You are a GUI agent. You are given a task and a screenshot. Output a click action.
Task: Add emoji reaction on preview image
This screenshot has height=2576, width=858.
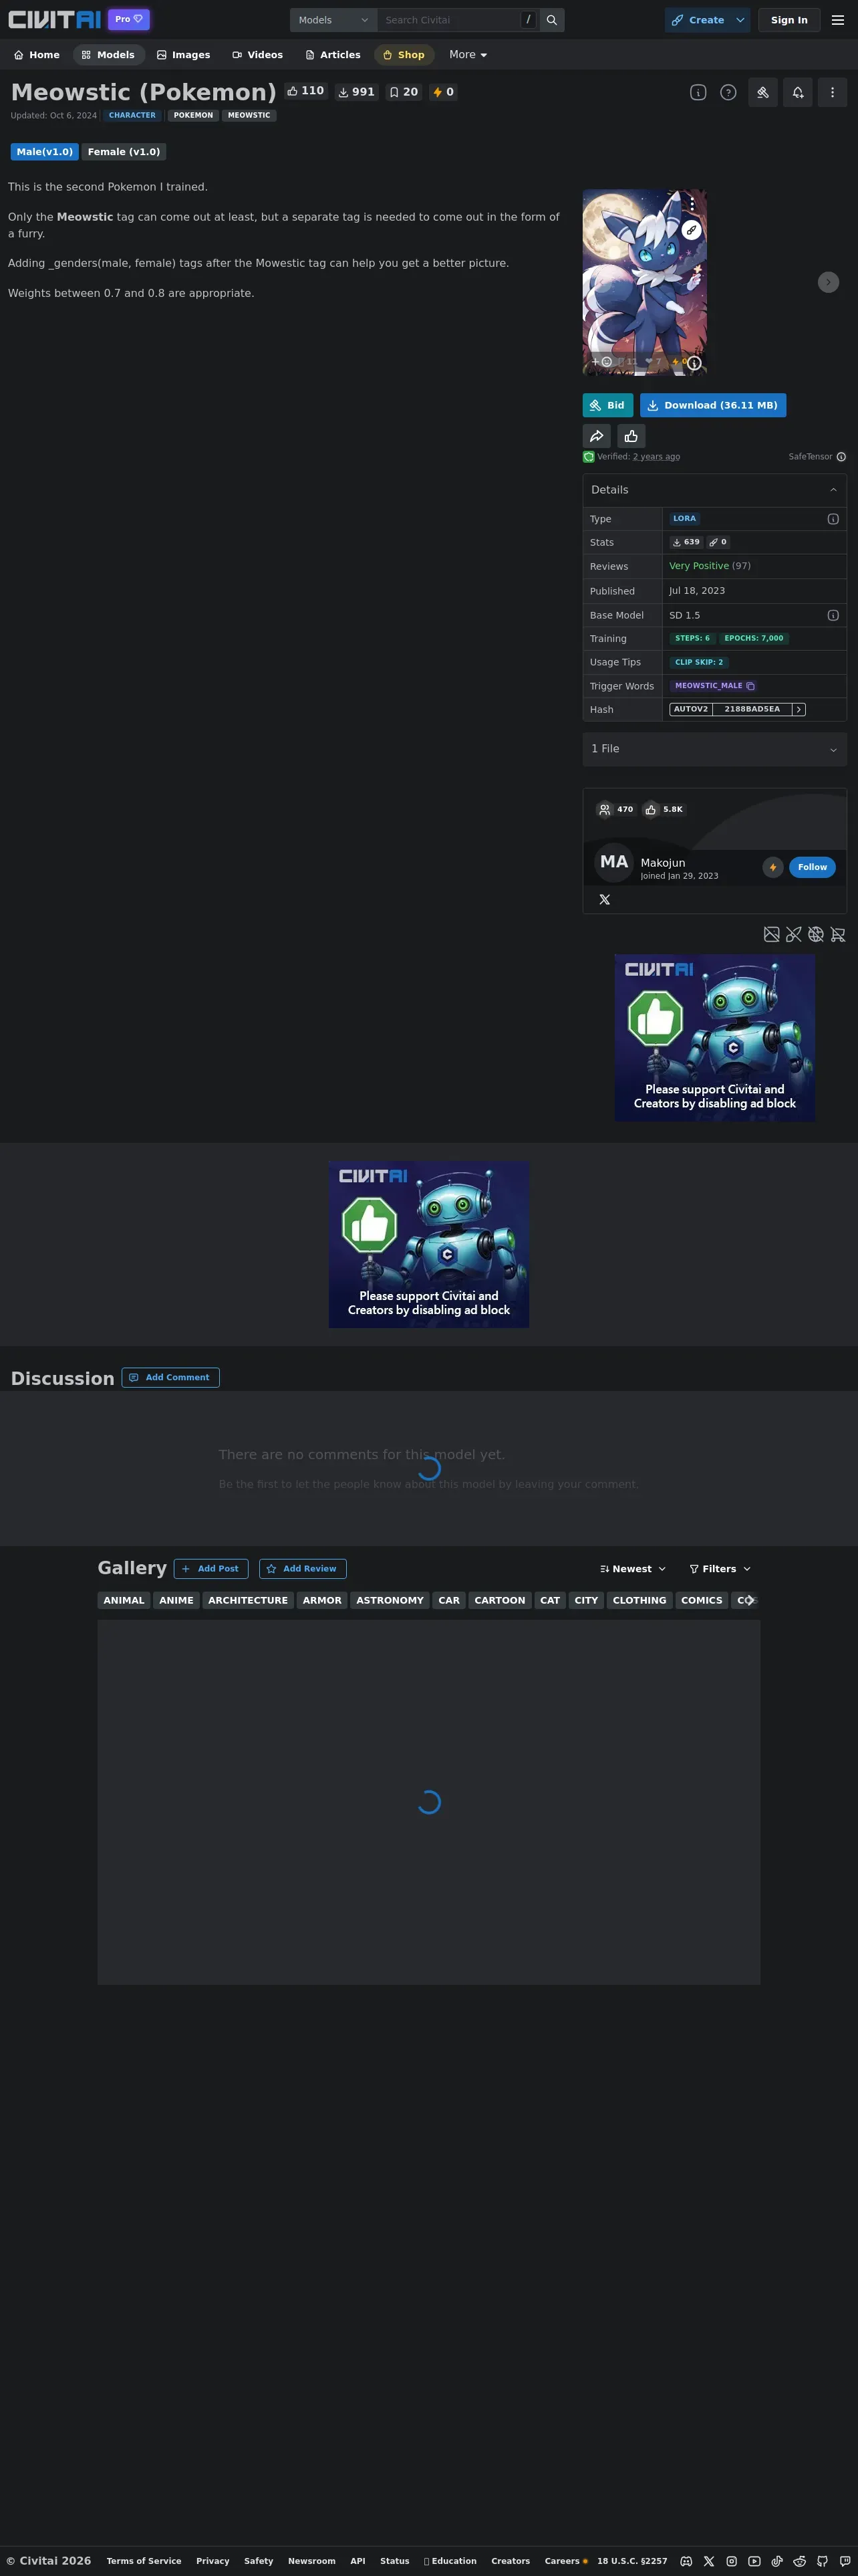pos(601,362)
